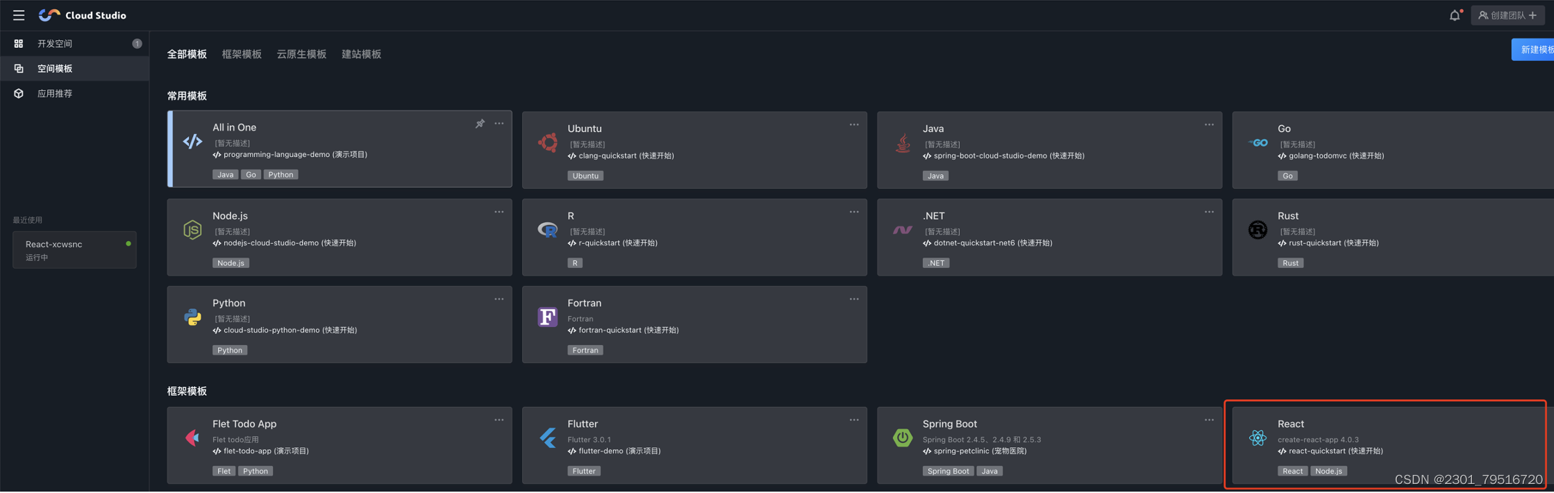
Task: Click the notification bell icon
Action: point(1455,15)
